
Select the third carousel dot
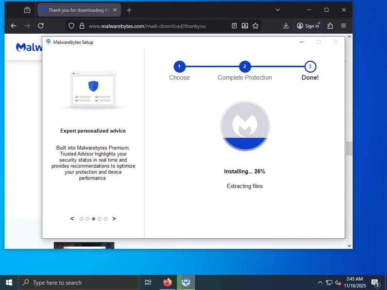pos(94,219)
